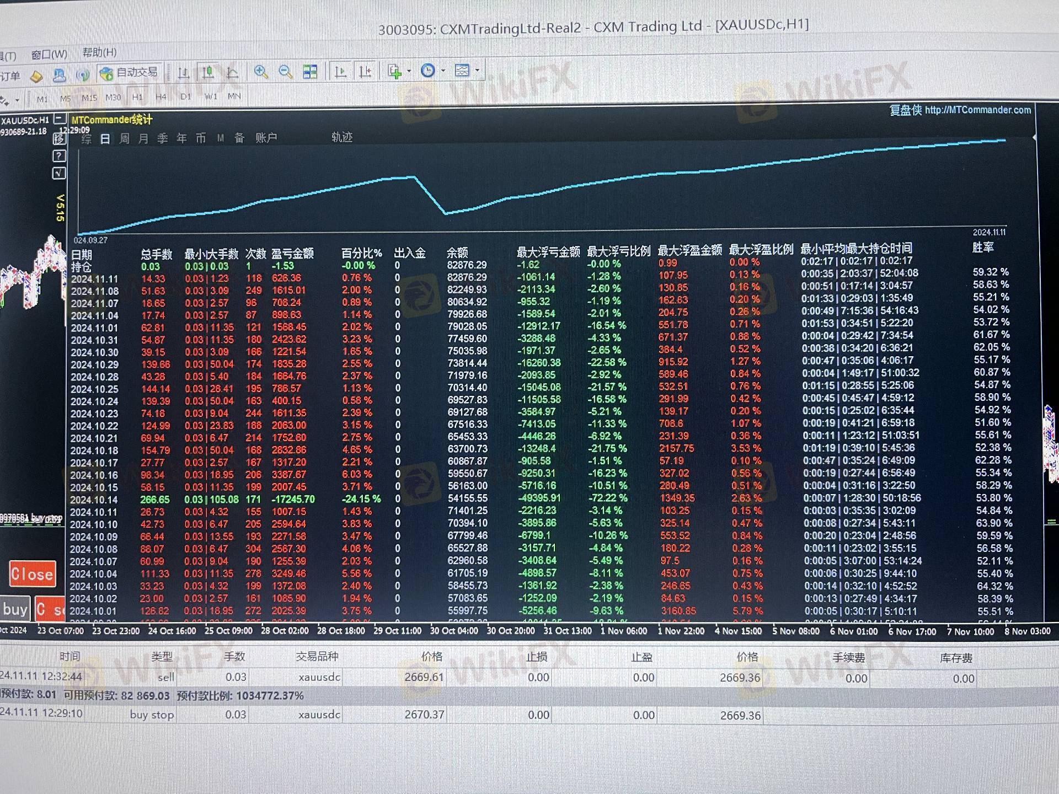
Task: Expand the clock periods dropdown arrow
Action: [x=442, y=71]
